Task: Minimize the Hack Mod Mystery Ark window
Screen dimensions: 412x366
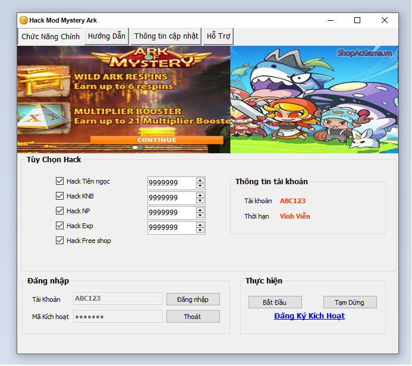Action: coord(331,20)
